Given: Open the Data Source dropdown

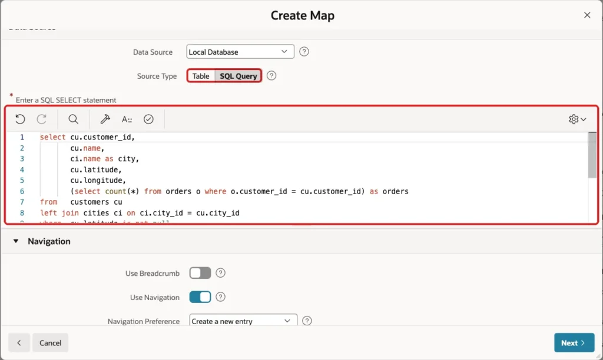Looking at the screenshot, I should (x=240, y=52).
